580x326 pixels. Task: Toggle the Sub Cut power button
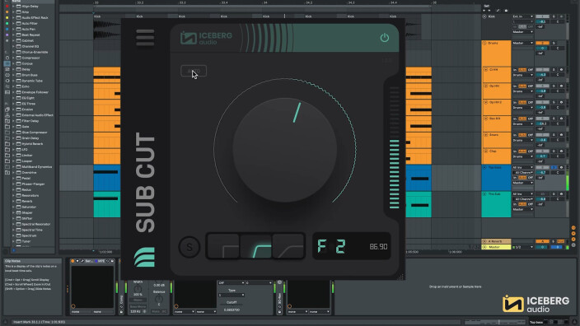tap(384, 38)
